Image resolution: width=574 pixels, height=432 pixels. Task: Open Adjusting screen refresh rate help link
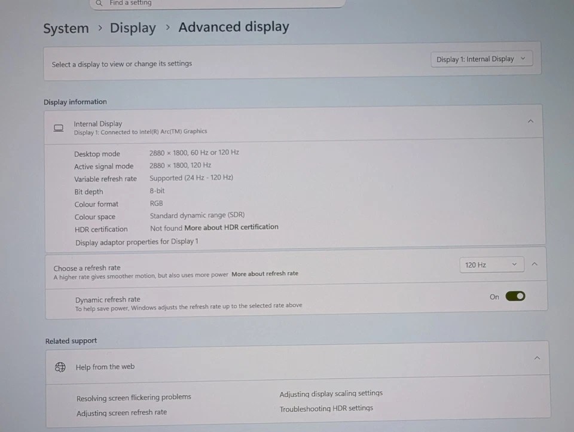pos(121,412)
